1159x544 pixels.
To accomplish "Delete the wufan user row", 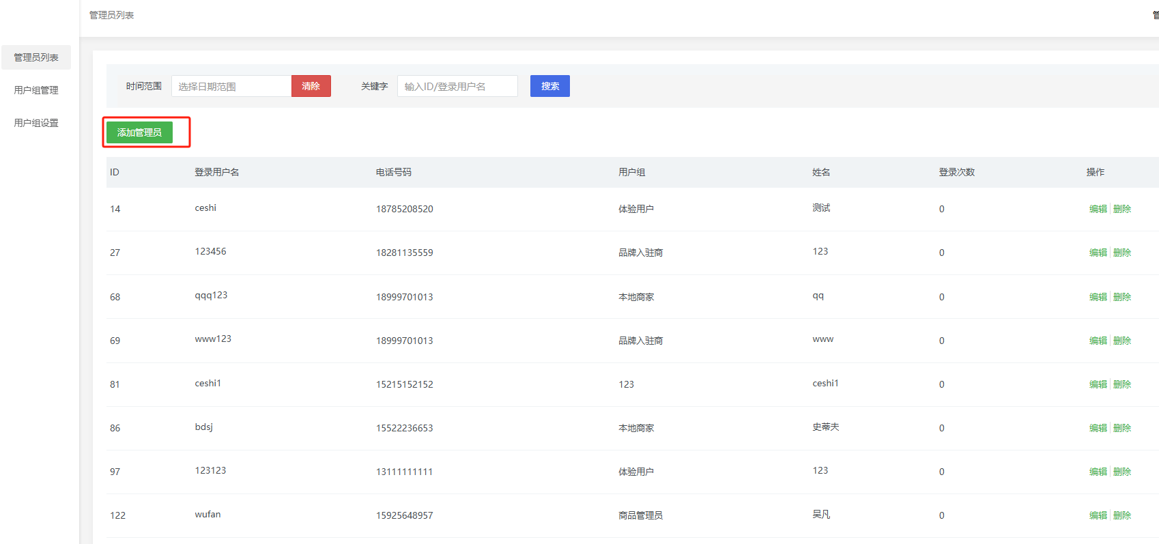I will click(x=1122, y=515).
